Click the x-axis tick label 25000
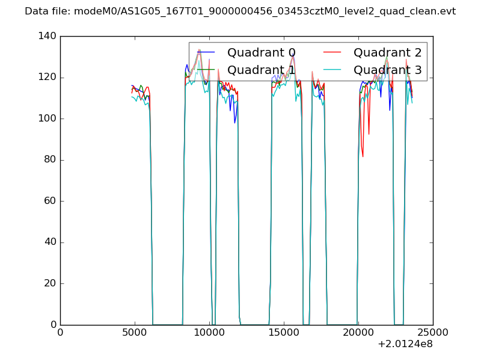The image size is (481, 361). coord(432,332)
